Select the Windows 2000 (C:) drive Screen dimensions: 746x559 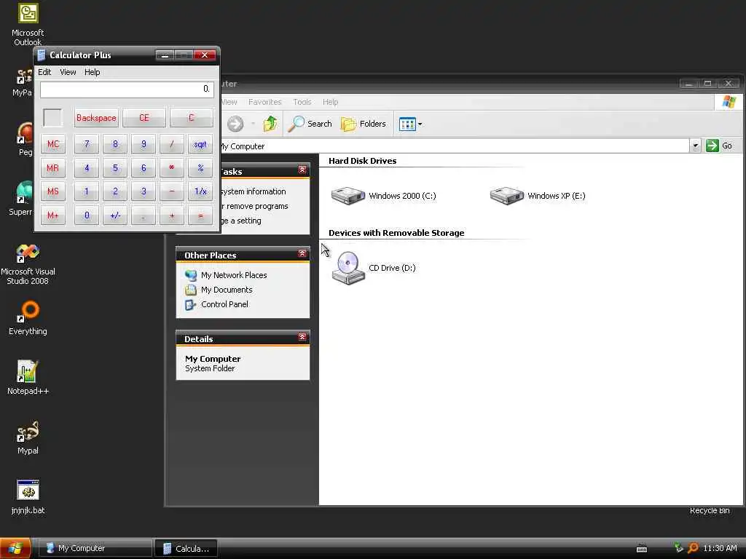383,195
